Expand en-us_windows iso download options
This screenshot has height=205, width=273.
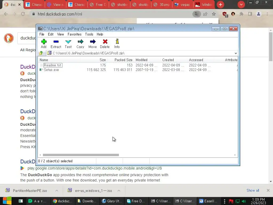click(119, 191)
